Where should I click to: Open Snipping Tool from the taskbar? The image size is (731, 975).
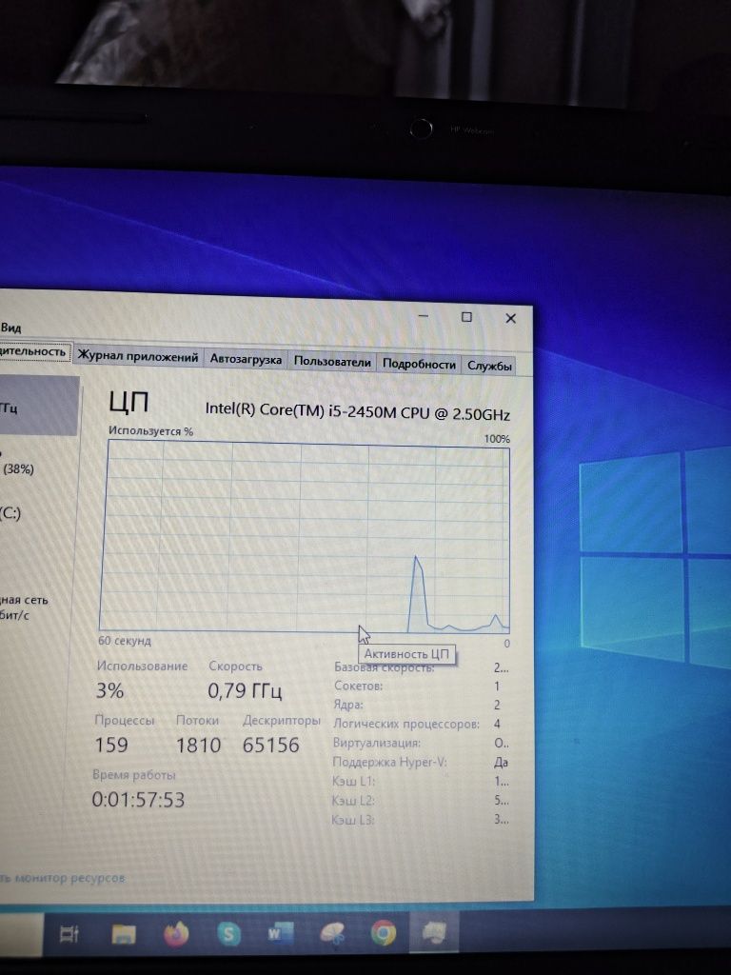tap(332, 933)
